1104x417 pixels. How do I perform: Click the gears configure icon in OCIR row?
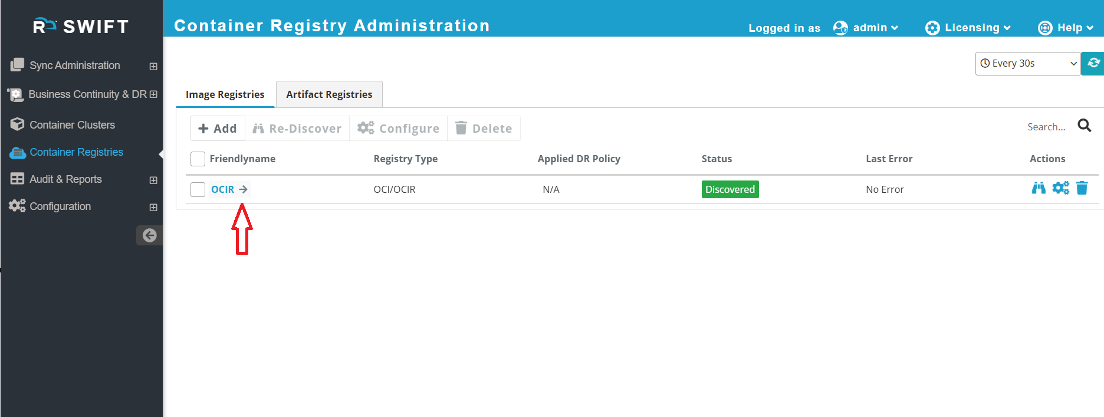(1060, 188)
